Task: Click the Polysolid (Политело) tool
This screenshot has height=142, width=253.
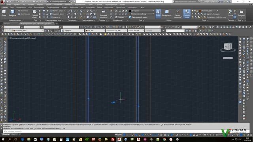Action: (x=23, y=11)
